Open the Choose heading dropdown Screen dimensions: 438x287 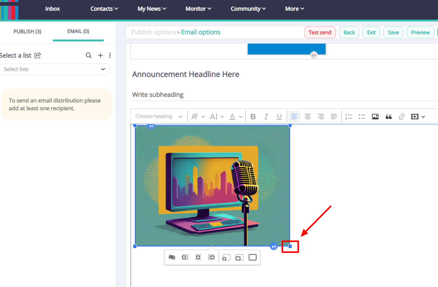pyautogui.click(x=158, y=116)
